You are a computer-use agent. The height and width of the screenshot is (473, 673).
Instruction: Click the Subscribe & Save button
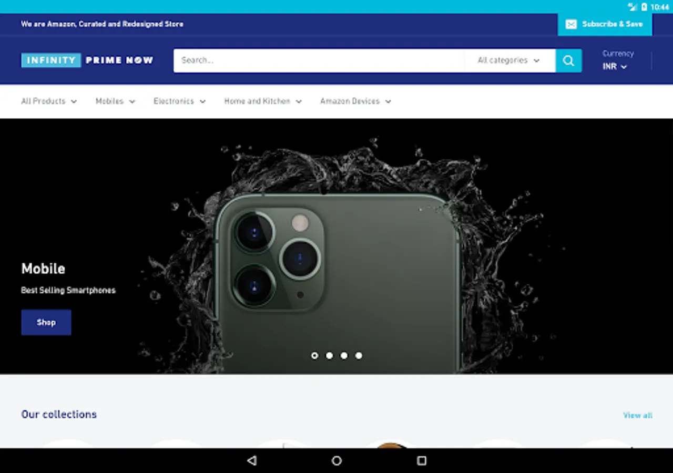[x=605, y=24]
